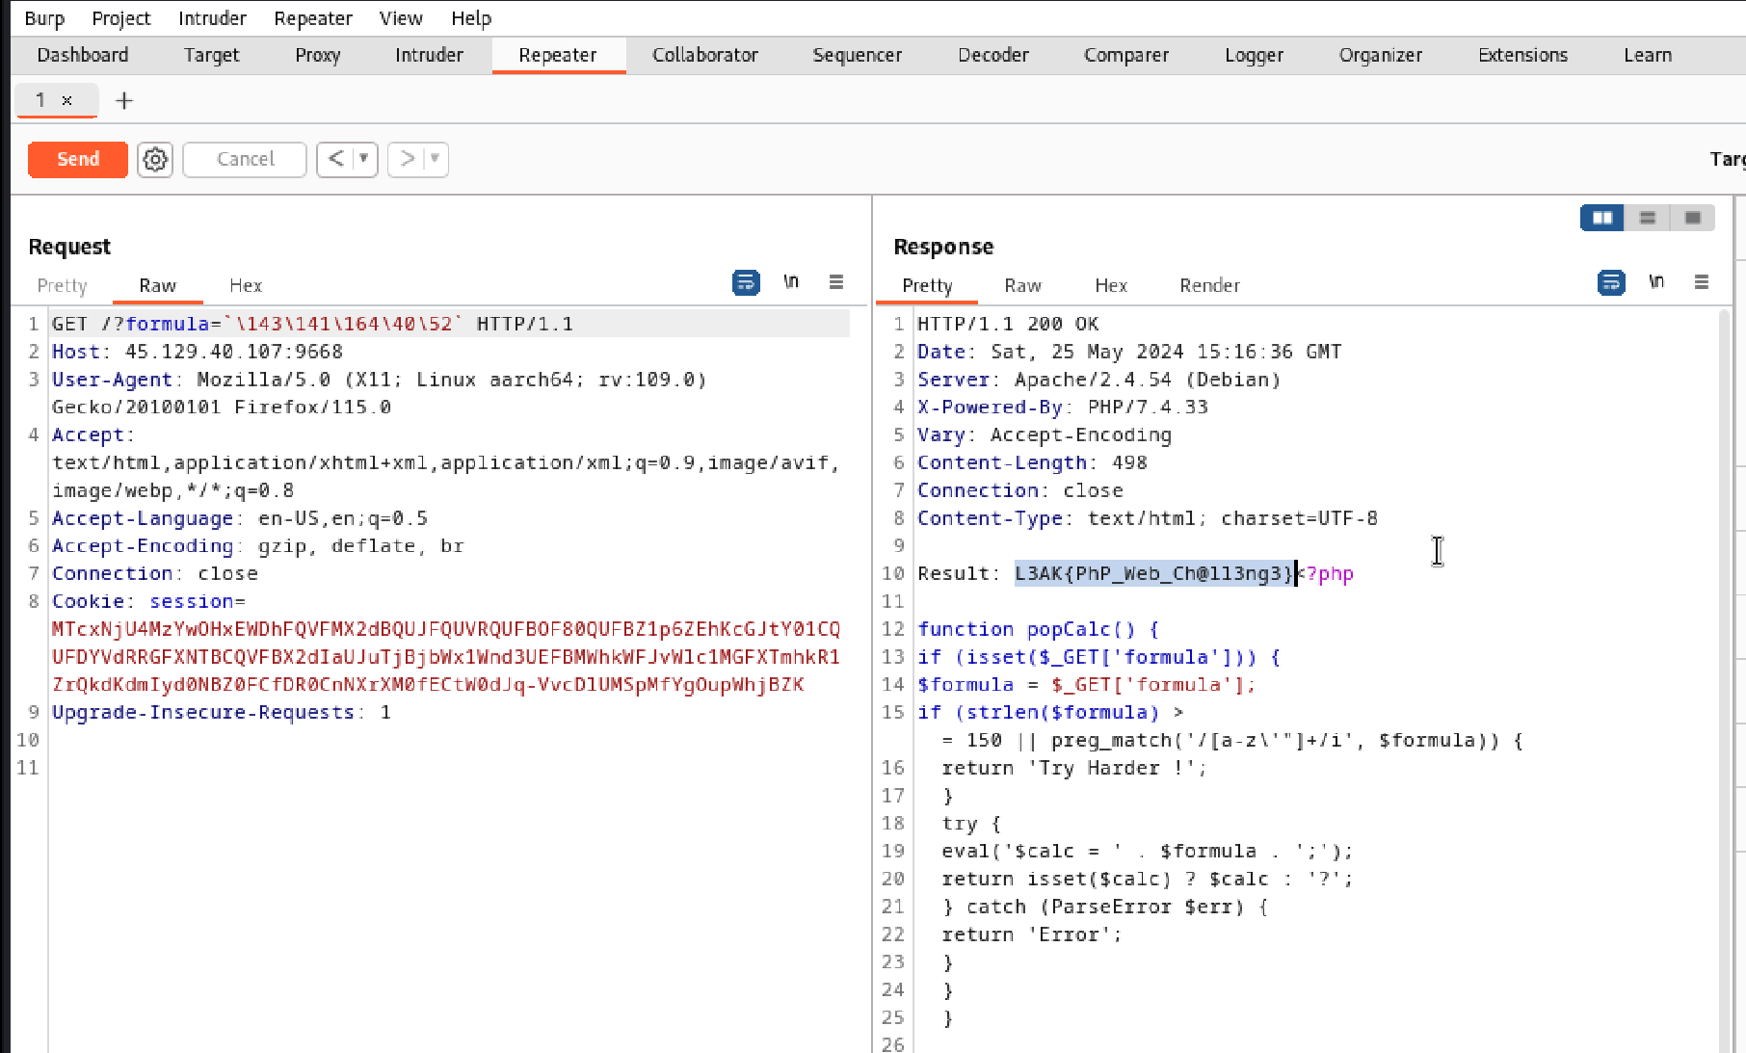Image resolution: width=1746 pixels, height=1053 pixels.
Task: Click the Content-Length header in response
Action: pos(1032,462)
